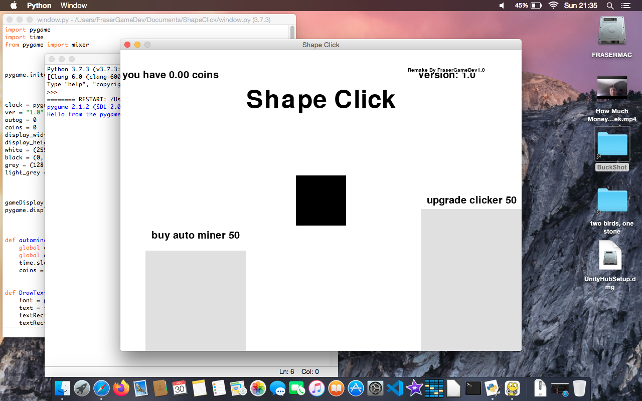Open the Apple menu
The image size is (642, 401).
coord(14,6)
